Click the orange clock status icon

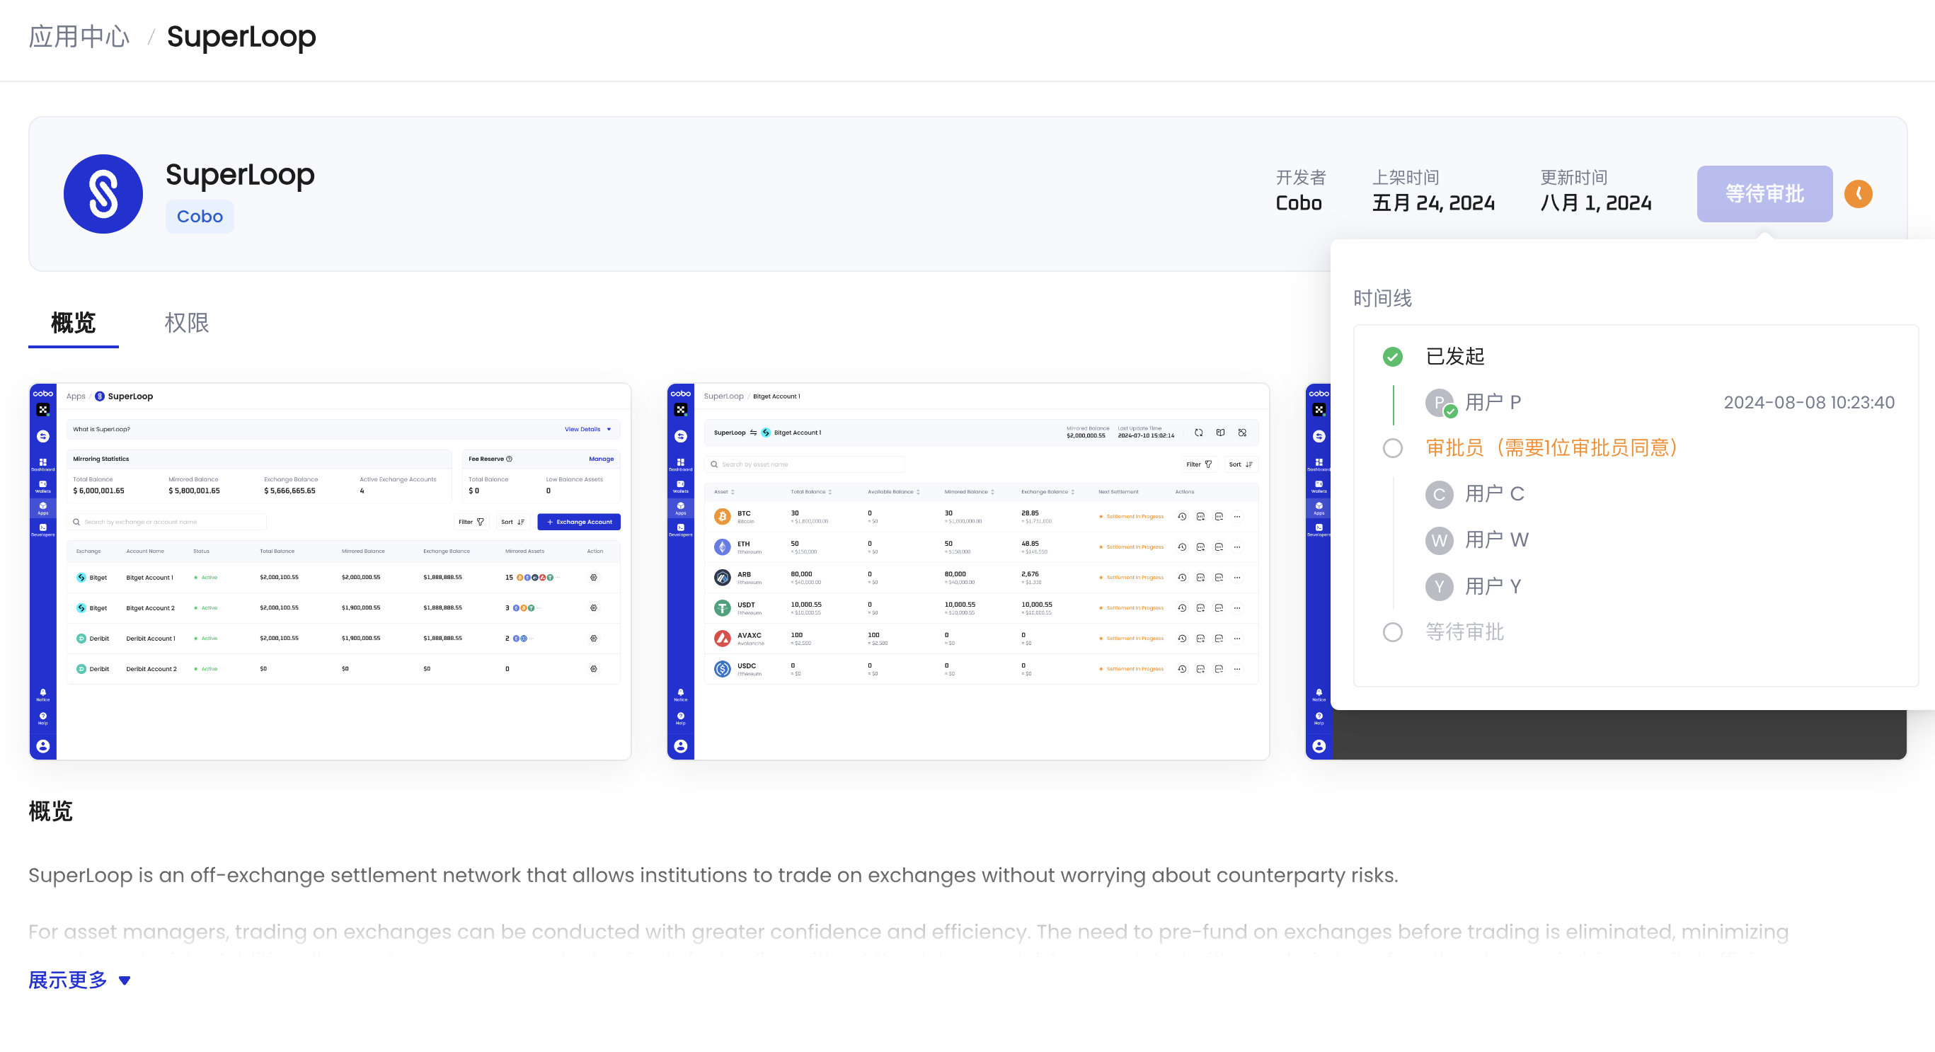[1858, 194]
